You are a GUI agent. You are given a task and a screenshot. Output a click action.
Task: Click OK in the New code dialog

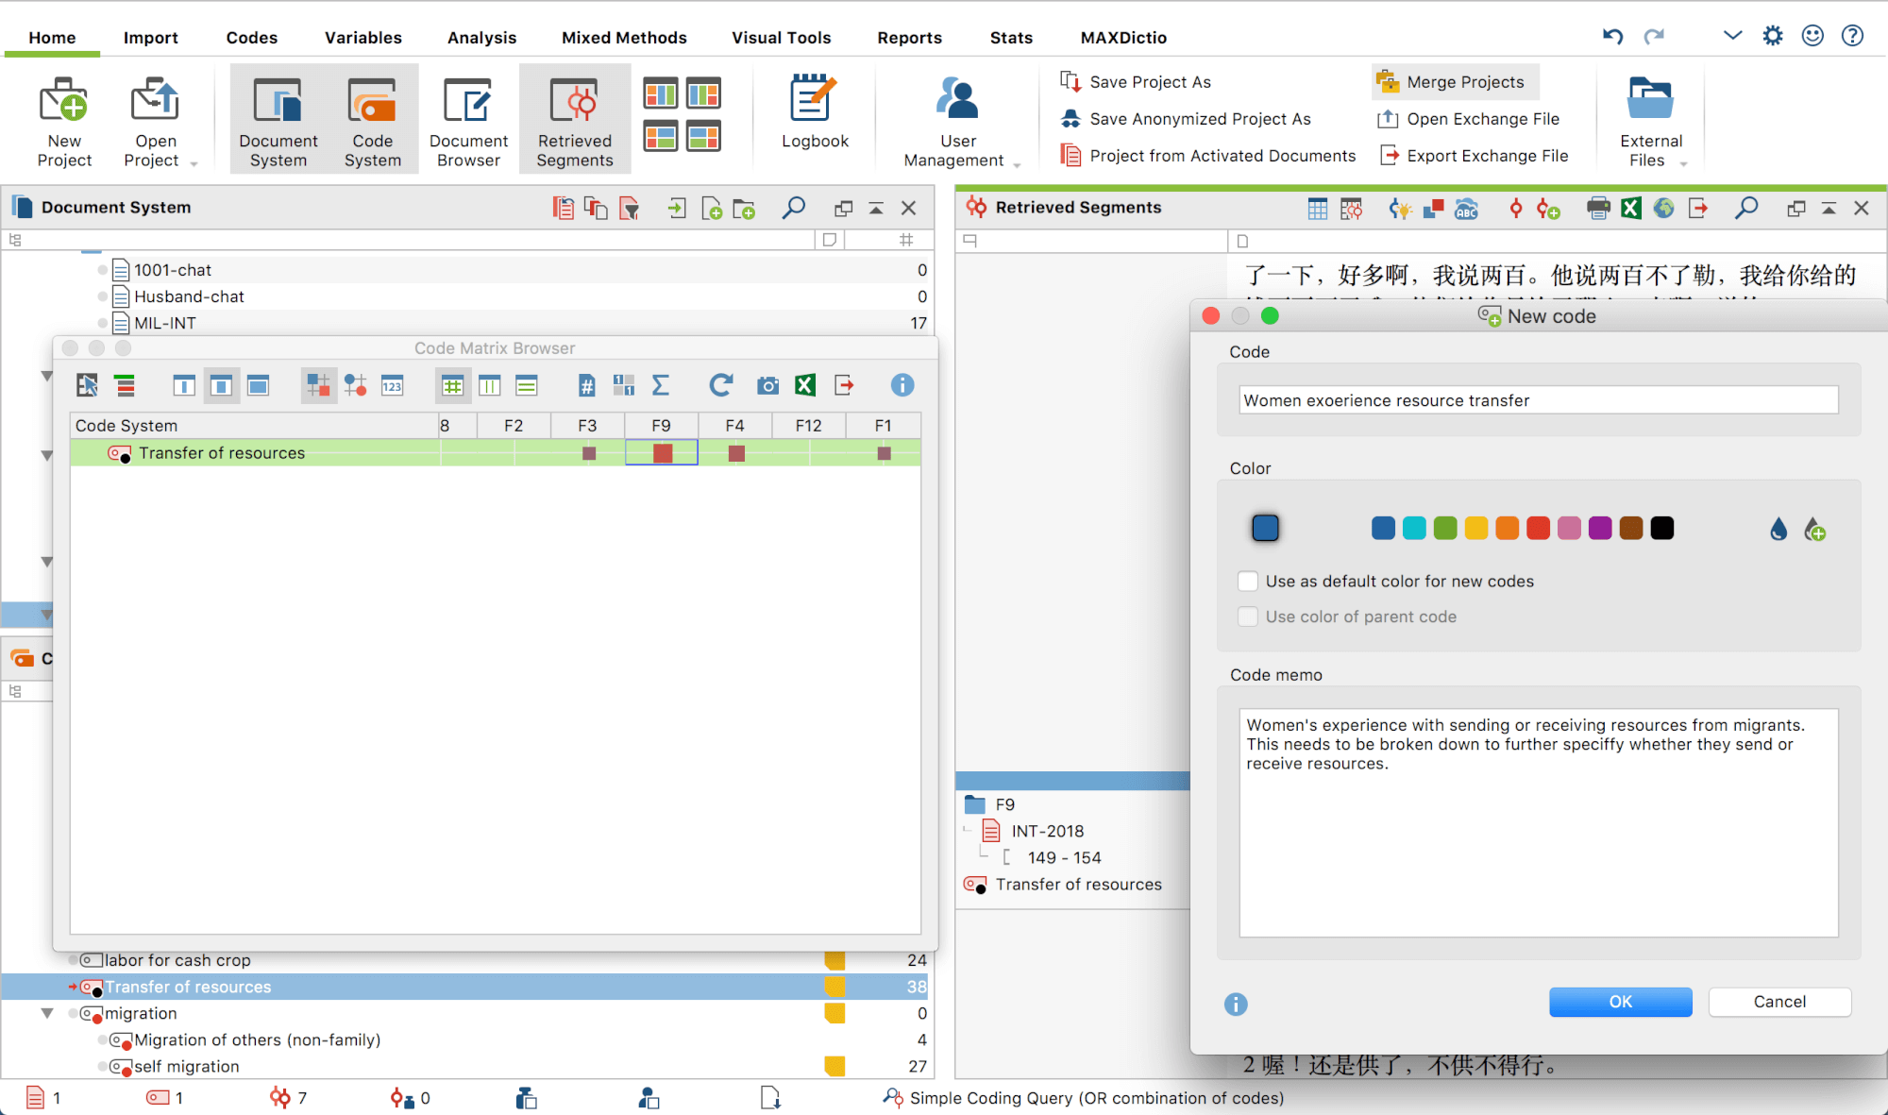(1620, 1002)
